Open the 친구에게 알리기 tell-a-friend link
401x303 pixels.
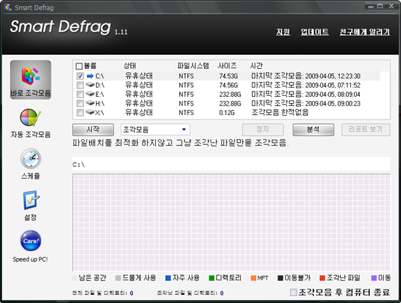coord(365,32)
